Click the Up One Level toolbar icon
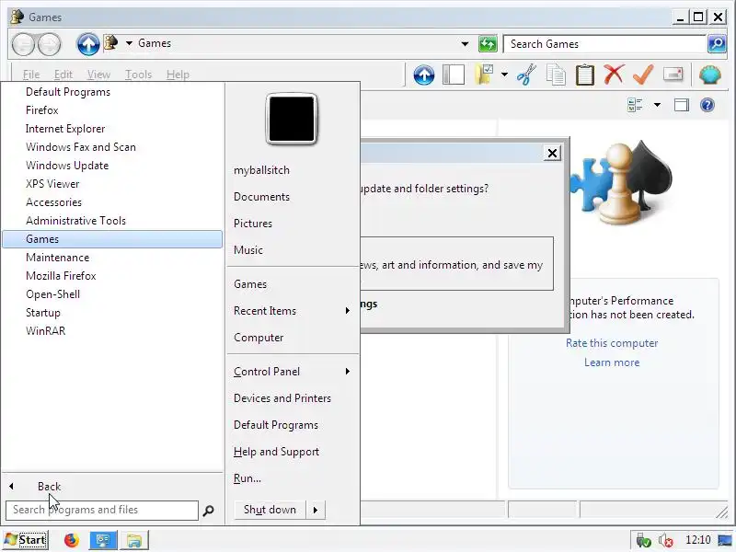The height and width of the screenshot is (552, 736). pyautogui.click(x=423, y=75)
